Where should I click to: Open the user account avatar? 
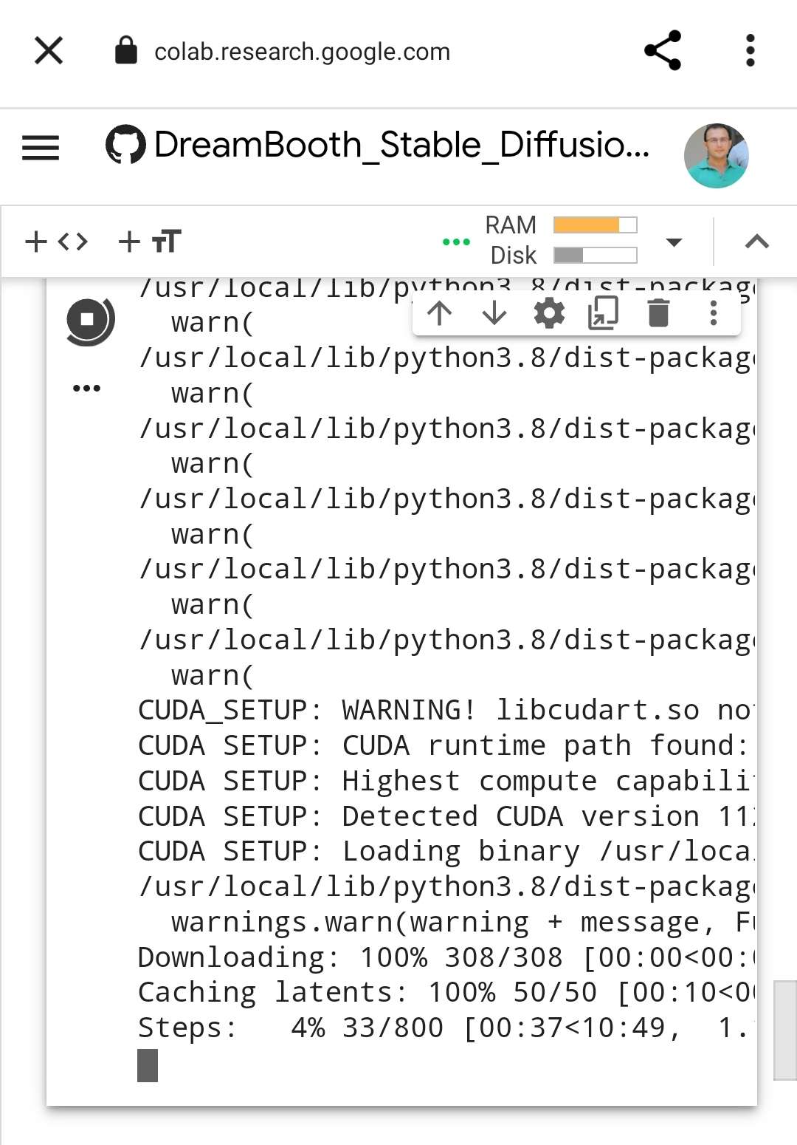716,156
